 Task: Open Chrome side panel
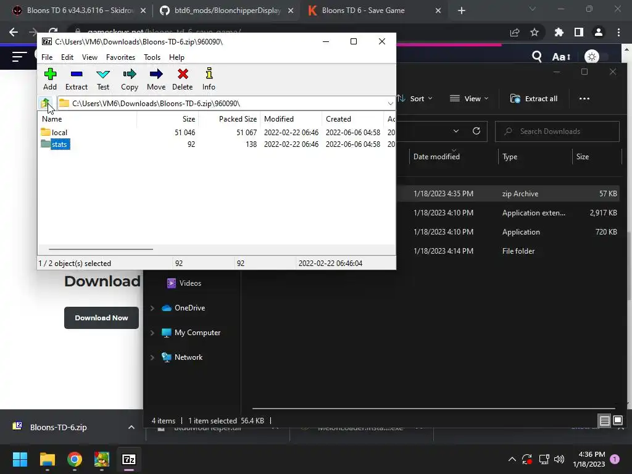point(579,32)
